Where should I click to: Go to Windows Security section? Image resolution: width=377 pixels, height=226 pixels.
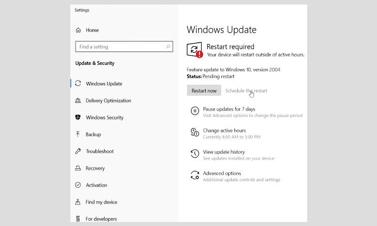[x=105, y=118]
